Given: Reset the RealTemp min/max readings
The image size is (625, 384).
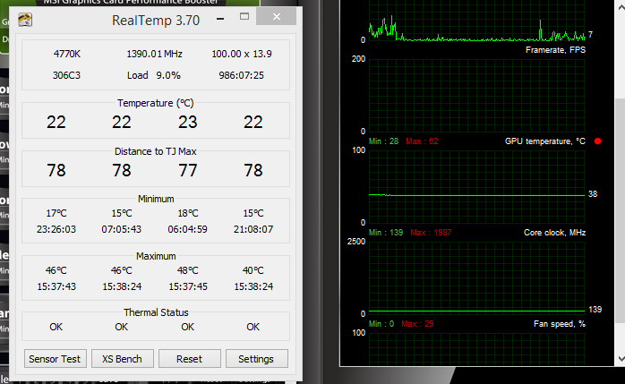Looking at the screenshot, I should [189, 359].
